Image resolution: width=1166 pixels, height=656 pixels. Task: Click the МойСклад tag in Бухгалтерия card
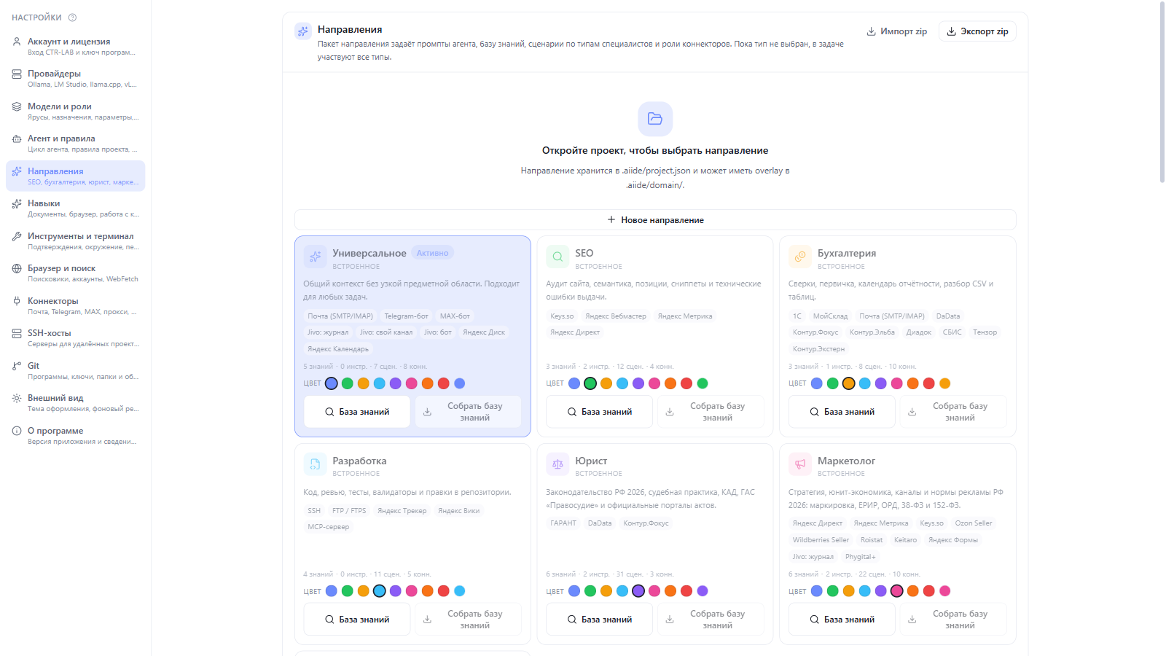pyautogui.click(x=830, y=316)
